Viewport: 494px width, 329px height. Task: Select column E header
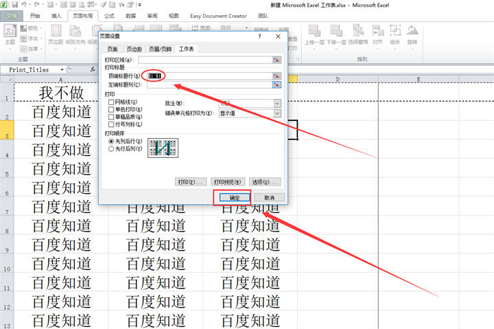point(419,79)
